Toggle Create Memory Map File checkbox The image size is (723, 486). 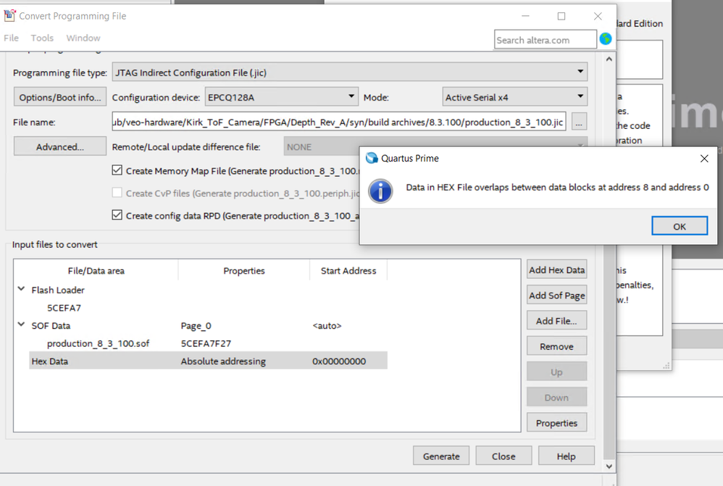pos(117,170)
